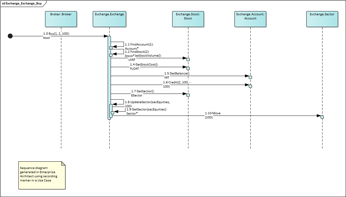Click the black filled start circle
This screenshot has height=197, width=346.
tap(10, 36)
